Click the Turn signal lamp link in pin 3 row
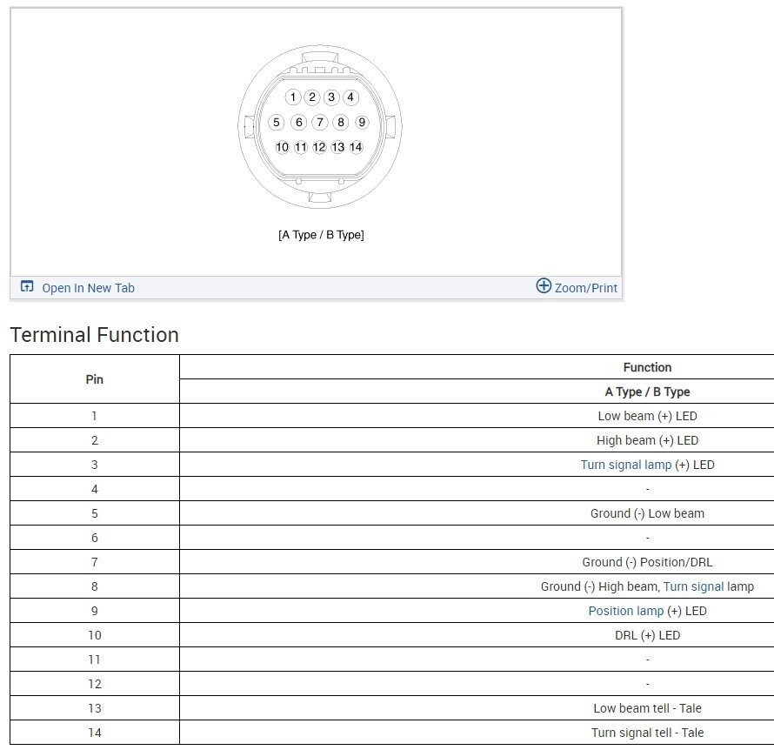 [626, 465]
